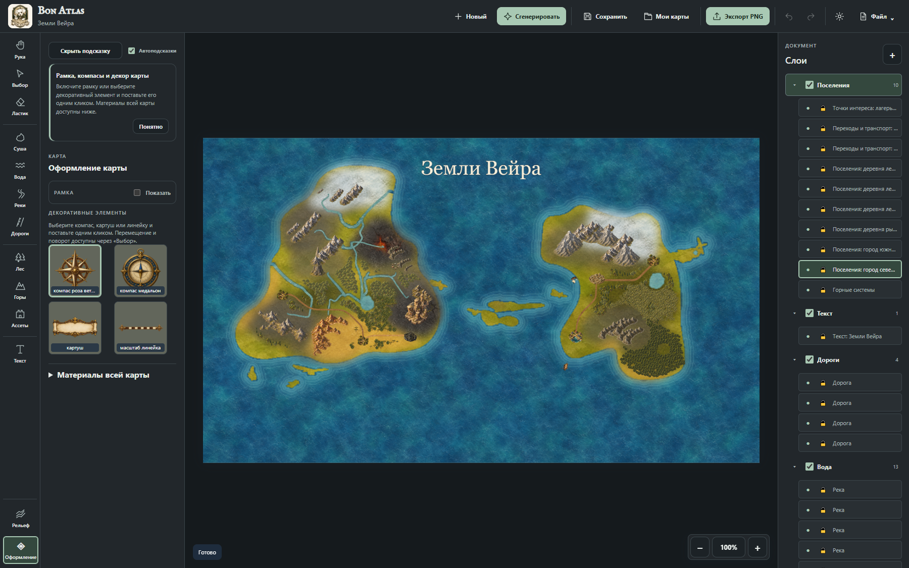Toggle the Автоподсказки checkbox
The width and height of the screenshot is (909, 568).
coord(131,50)
